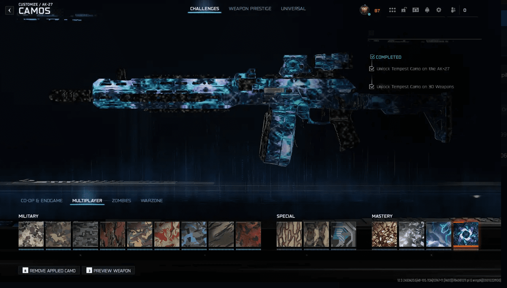Click the AK-27 Tempest Camo checkbox
Screen dimensions: 507x288
tap(372, 69)
